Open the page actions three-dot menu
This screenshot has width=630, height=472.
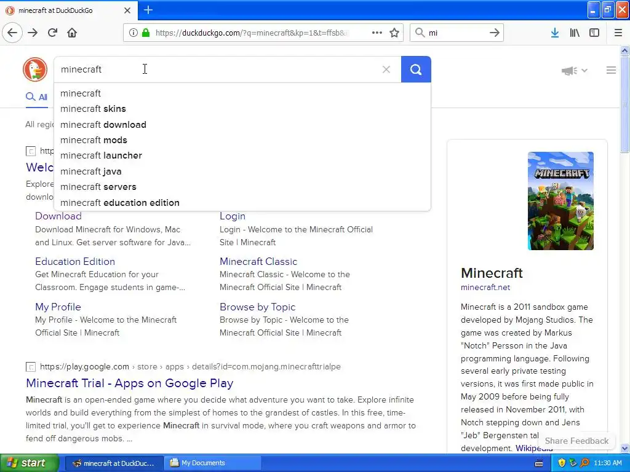(377, 33)
